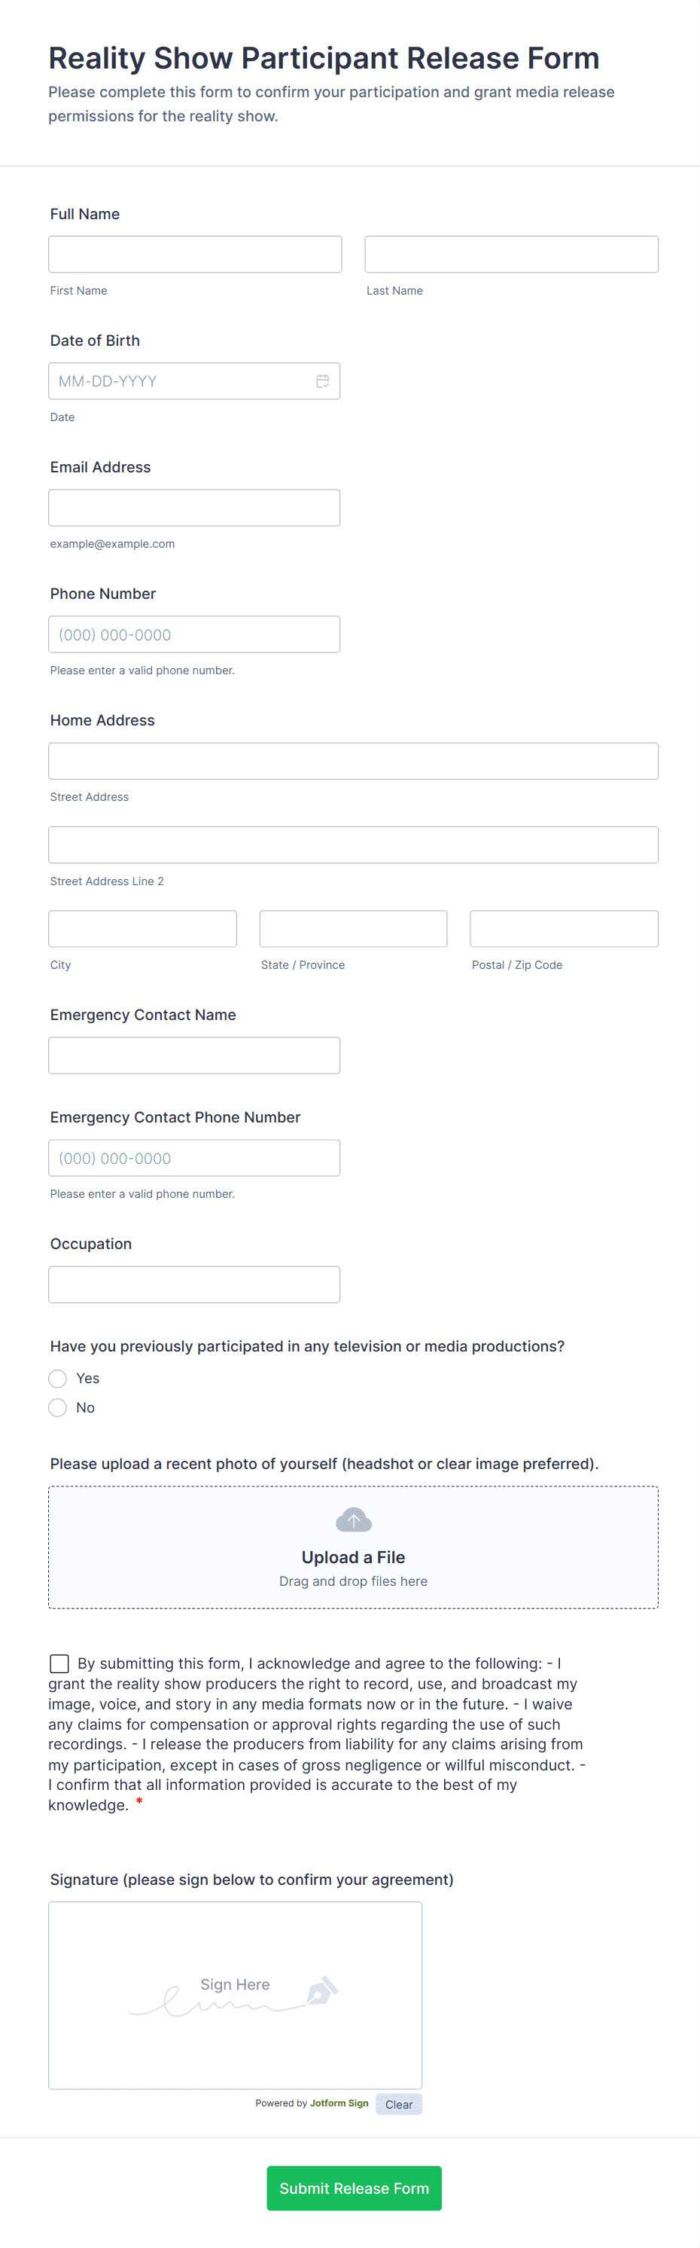The width and height of the screenshot is (700, 2248).
Task: Click the cloud upload icon
Action: point(353,1520)
